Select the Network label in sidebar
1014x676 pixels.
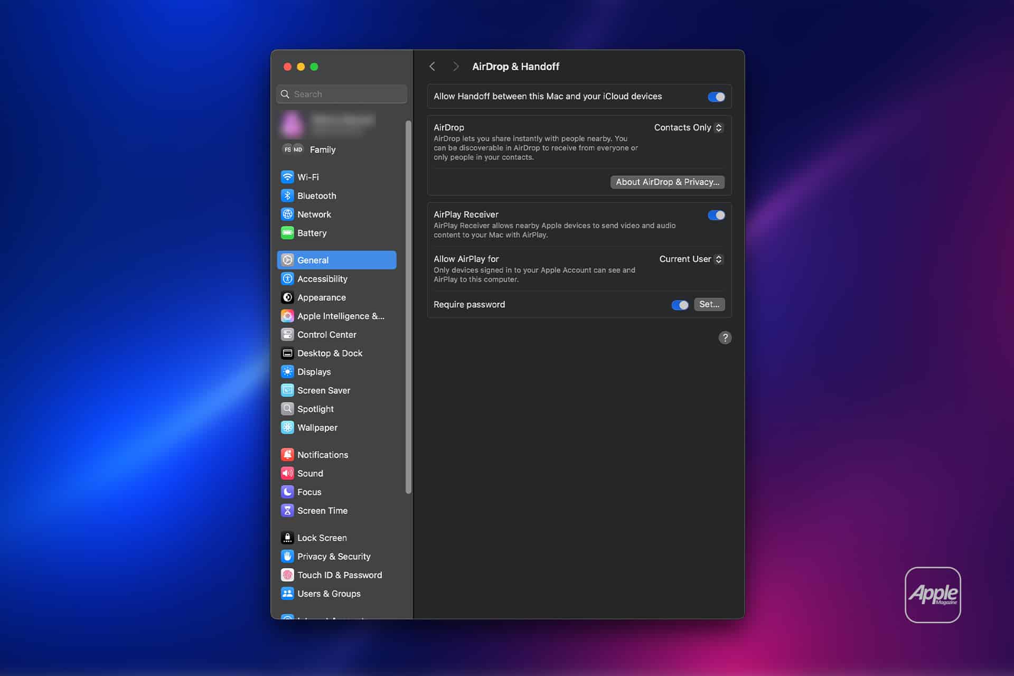314,214
